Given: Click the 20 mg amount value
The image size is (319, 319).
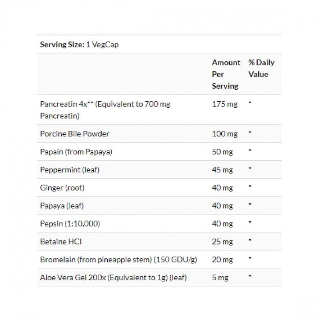Looking at the screenshot, I should coord(223,260).
